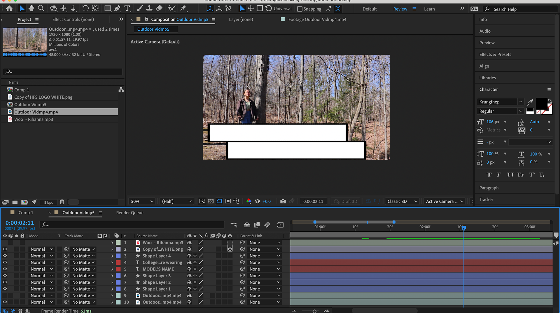Open blending mode dropdown for Shape Layer 4
The height and width of the screenshot is (313, 560).
[x=42, y=256]
